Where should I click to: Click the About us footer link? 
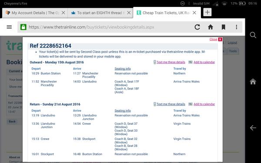click(x=14, y=157)
